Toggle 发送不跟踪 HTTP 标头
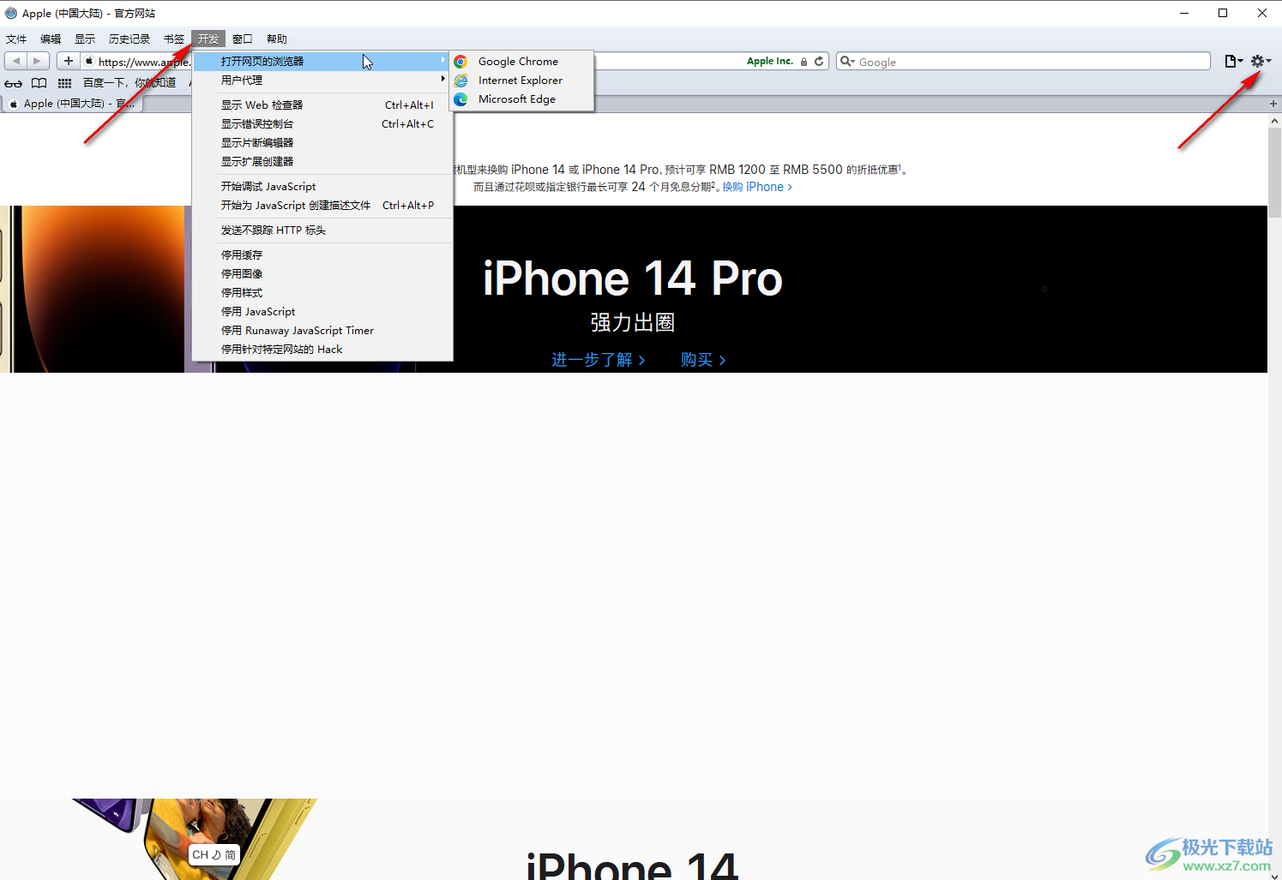The image size is (1282, 880). [322, 230]
